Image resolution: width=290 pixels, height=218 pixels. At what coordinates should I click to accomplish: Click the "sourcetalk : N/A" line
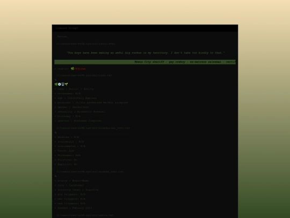point(69,142)
